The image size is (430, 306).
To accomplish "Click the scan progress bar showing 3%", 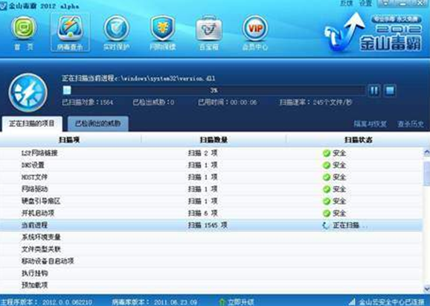I will (x=214, y=90).
